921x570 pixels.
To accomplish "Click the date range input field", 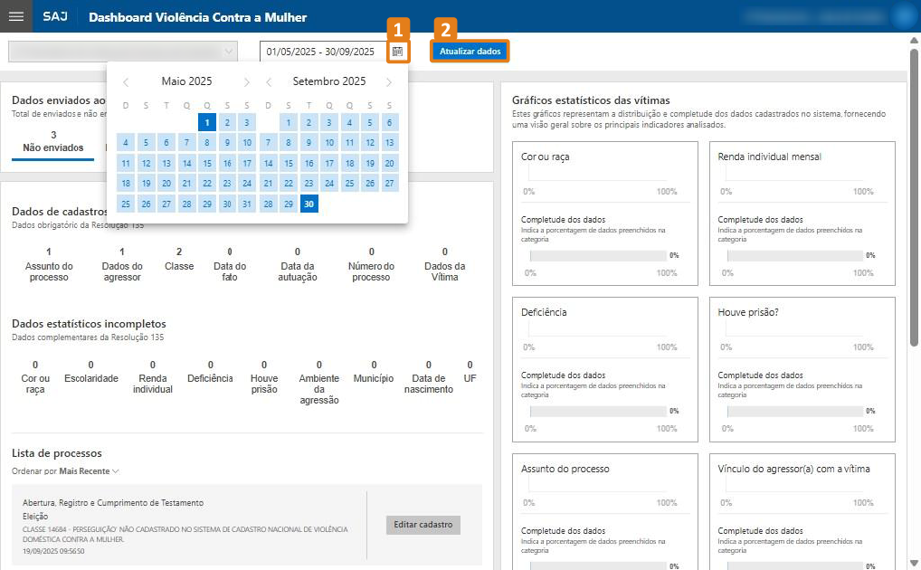I will coord(321,52).
